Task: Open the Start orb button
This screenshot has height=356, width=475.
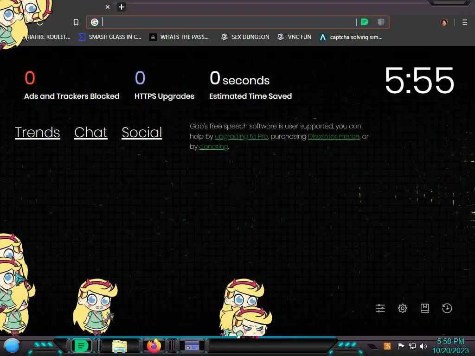Action: pyautogui.click(x=12, y=346)
